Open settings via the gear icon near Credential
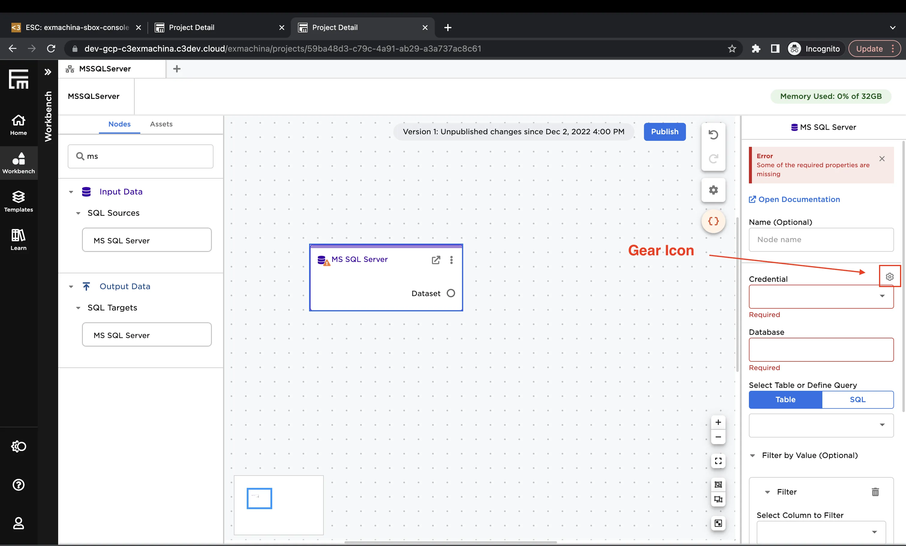Screen dimensions: 906x546 pyautogui.click(x=890, y=277)
